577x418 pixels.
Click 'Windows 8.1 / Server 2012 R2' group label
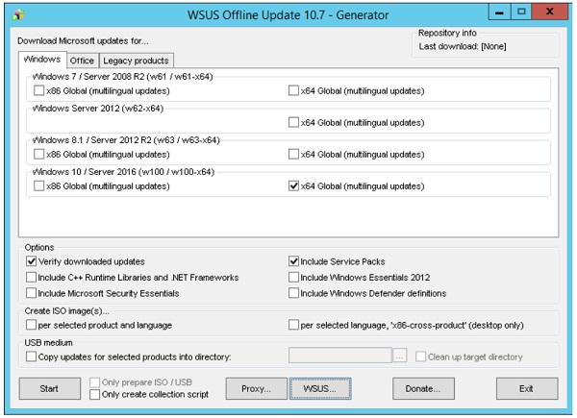point(126,140)
